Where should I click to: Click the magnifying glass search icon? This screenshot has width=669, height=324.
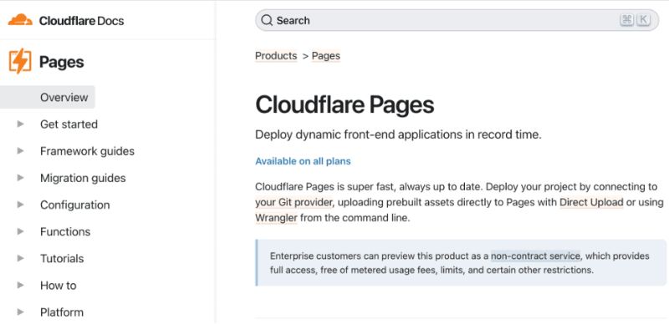267,20
